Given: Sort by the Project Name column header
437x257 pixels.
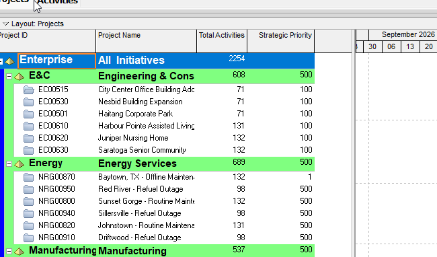Looking at the screenshot, I should pyautogui.click(x=147, y=41).
